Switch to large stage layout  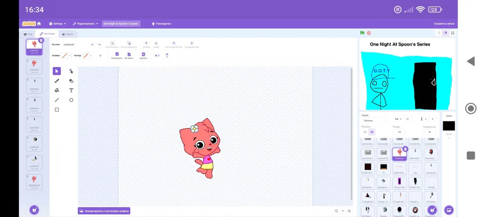point(445,33)
